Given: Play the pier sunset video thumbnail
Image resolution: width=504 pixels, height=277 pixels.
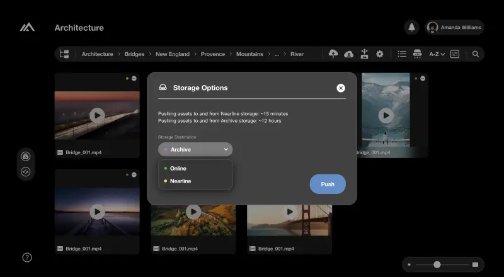Looking at the screenshot, I should coord(97,212).
